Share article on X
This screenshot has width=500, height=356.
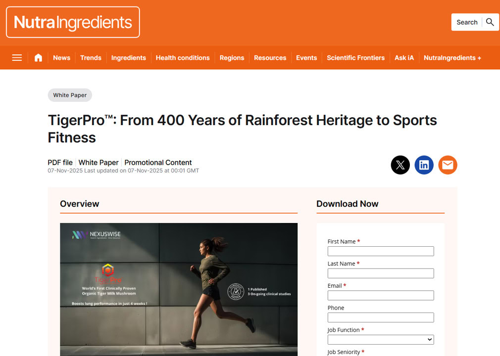(400, 165)
